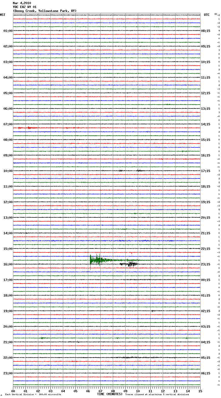Viewport: 221px width, 398px height.
Task: Click the "08:15" UTC time label
Action: coord(206,31)
